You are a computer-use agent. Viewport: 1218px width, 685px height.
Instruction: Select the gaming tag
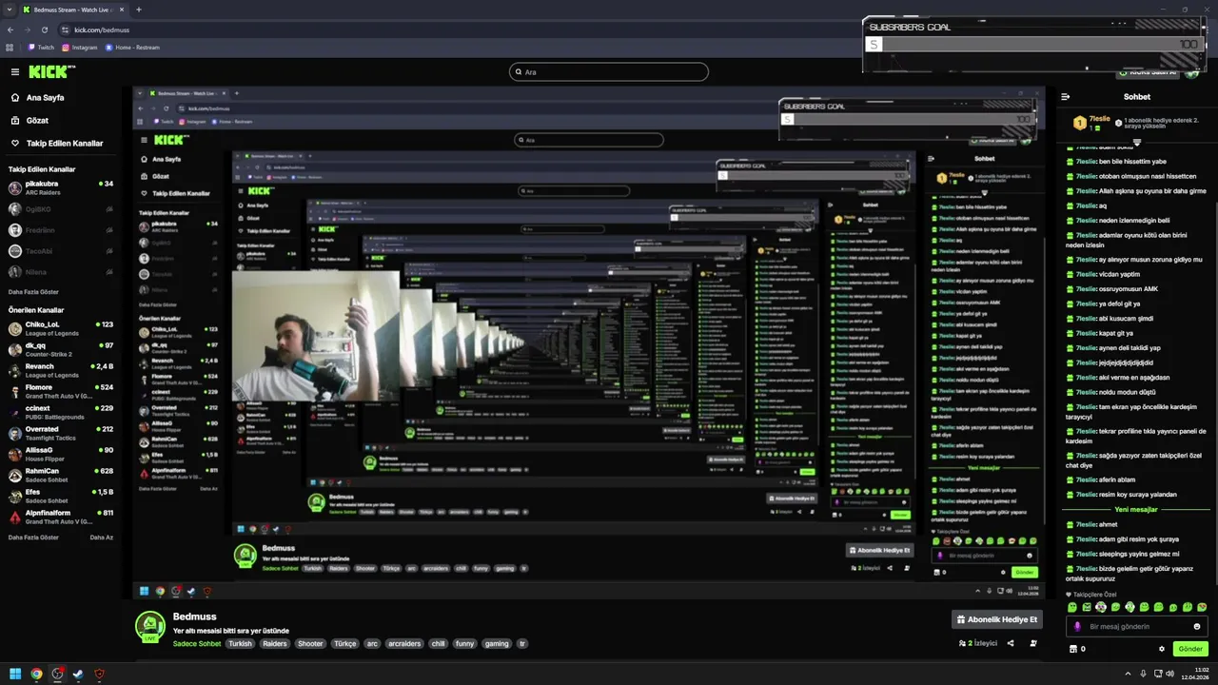[x=497, y=643]
